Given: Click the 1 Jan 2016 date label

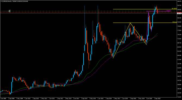Looking at the screenshot, I should pos(100,98).
